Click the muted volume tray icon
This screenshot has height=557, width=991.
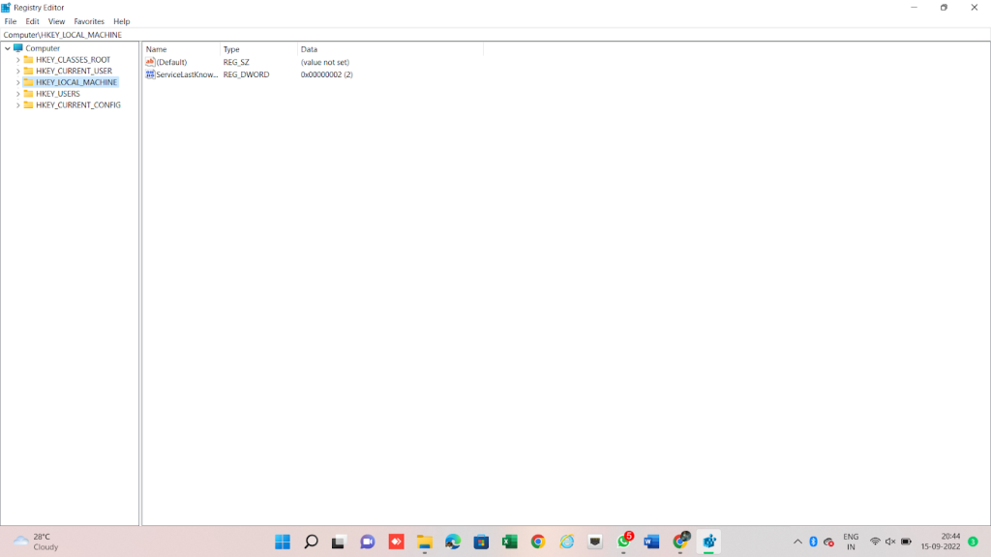tap(890, 542)
